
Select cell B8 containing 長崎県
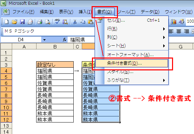pos(55,95)
